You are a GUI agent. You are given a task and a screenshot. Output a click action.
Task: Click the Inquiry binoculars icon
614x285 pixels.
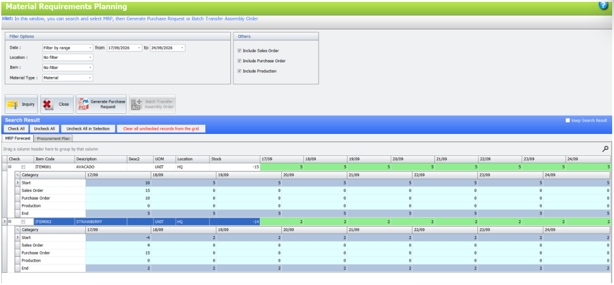pos(13,105)
